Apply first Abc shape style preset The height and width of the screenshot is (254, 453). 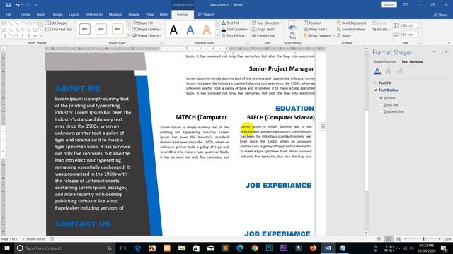pos(85,29)
